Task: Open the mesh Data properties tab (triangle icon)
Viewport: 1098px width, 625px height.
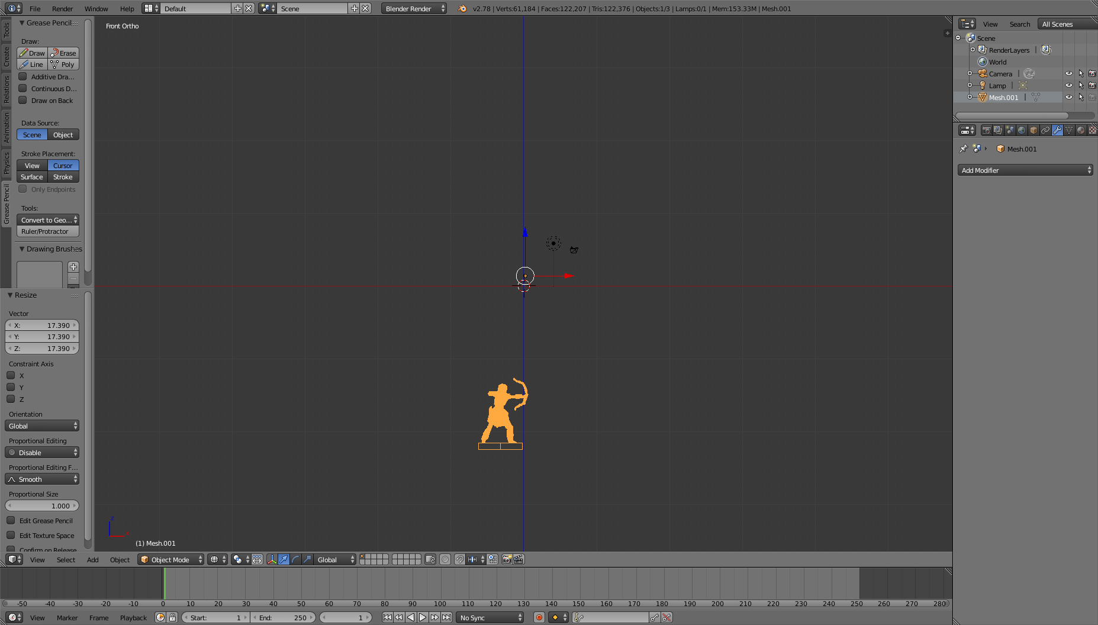Action: [1069, 130]
